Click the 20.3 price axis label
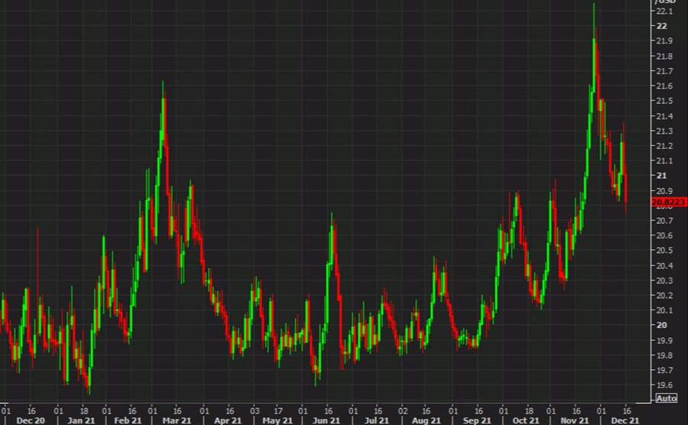This screenshot has width=688, height=425. coord(664,281)
